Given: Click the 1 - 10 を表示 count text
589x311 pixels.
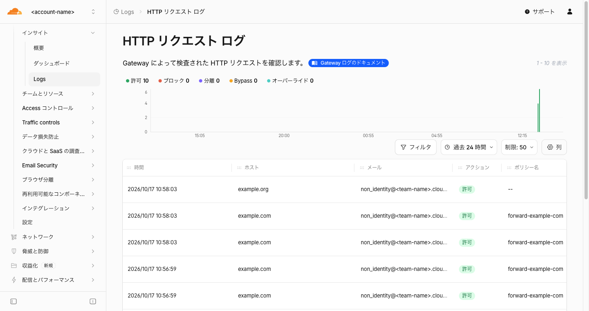Looking at the screenshot, I should click(x=552, y=63).
